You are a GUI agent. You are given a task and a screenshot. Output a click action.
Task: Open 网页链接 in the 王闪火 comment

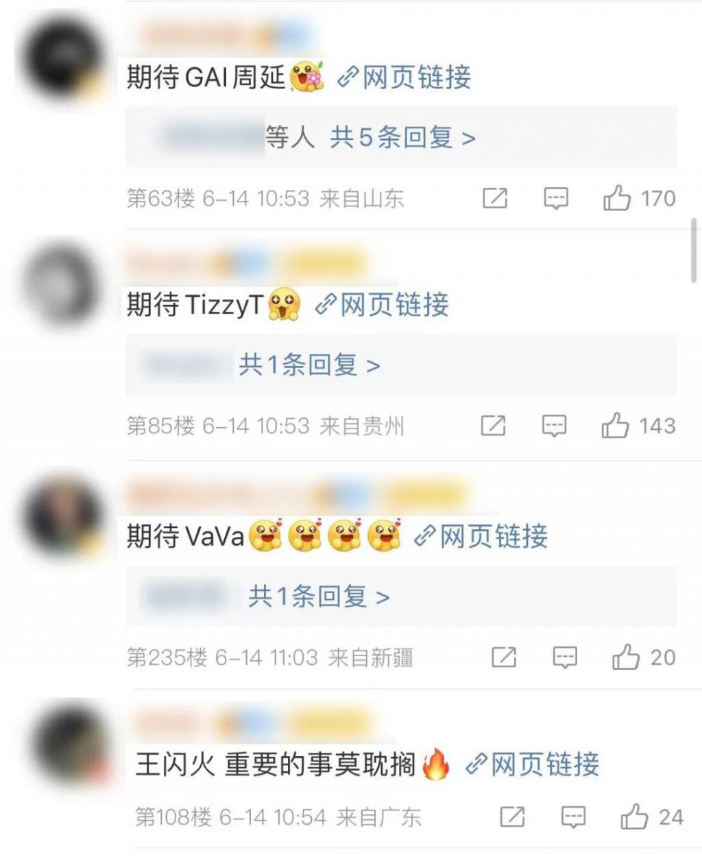coord(533,764)
